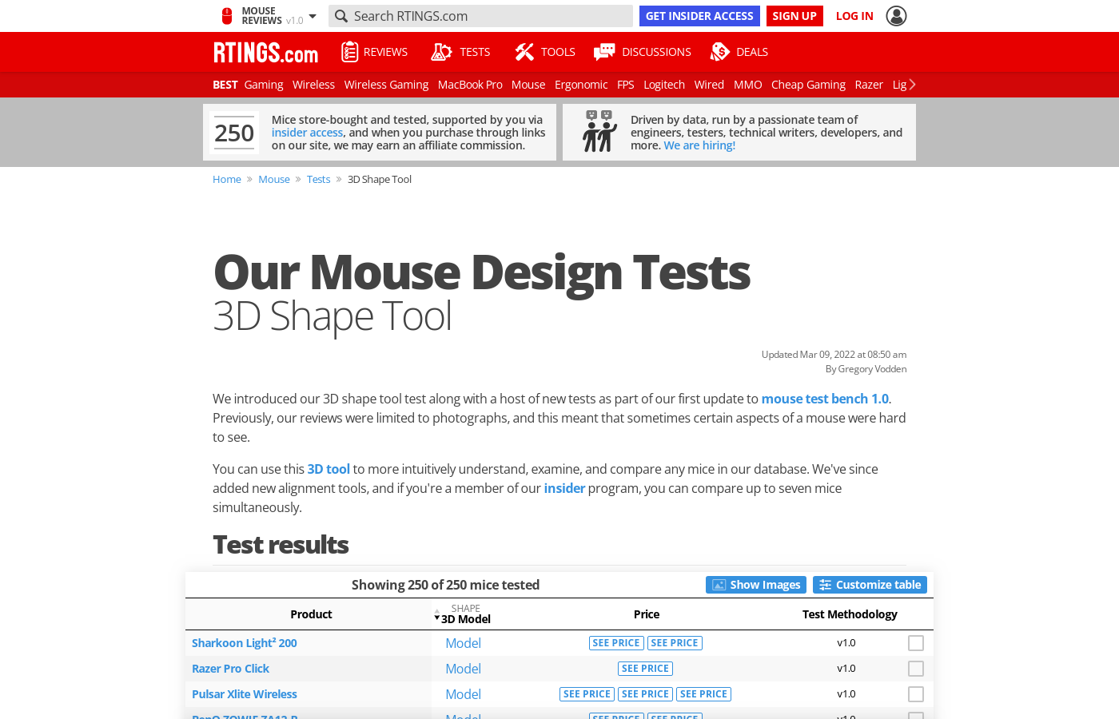The image size is (1119, 719).
Task: Expand the best-of list with right chevron
Action: click(912, 85)
